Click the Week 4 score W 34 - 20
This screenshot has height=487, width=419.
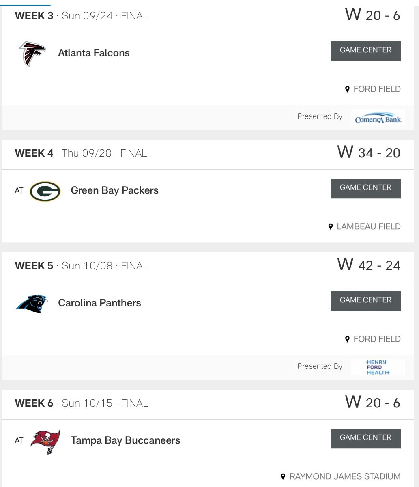[x=369, y=153]
